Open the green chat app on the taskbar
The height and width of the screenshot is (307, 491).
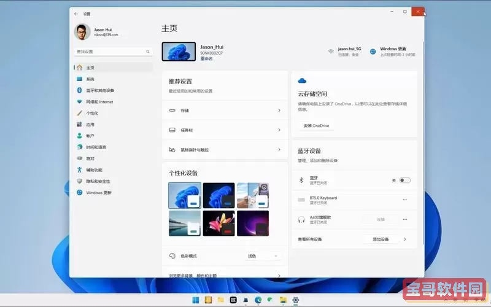pos(270,300)
